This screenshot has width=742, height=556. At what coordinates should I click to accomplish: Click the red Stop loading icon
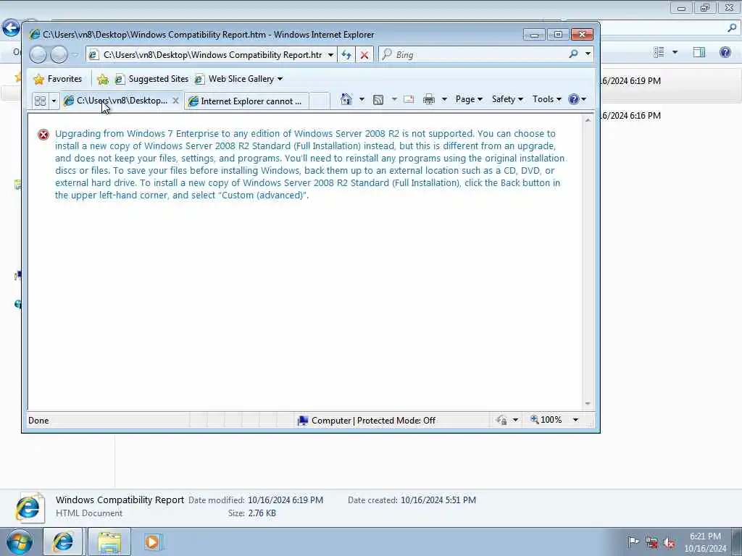pos(364,55)
